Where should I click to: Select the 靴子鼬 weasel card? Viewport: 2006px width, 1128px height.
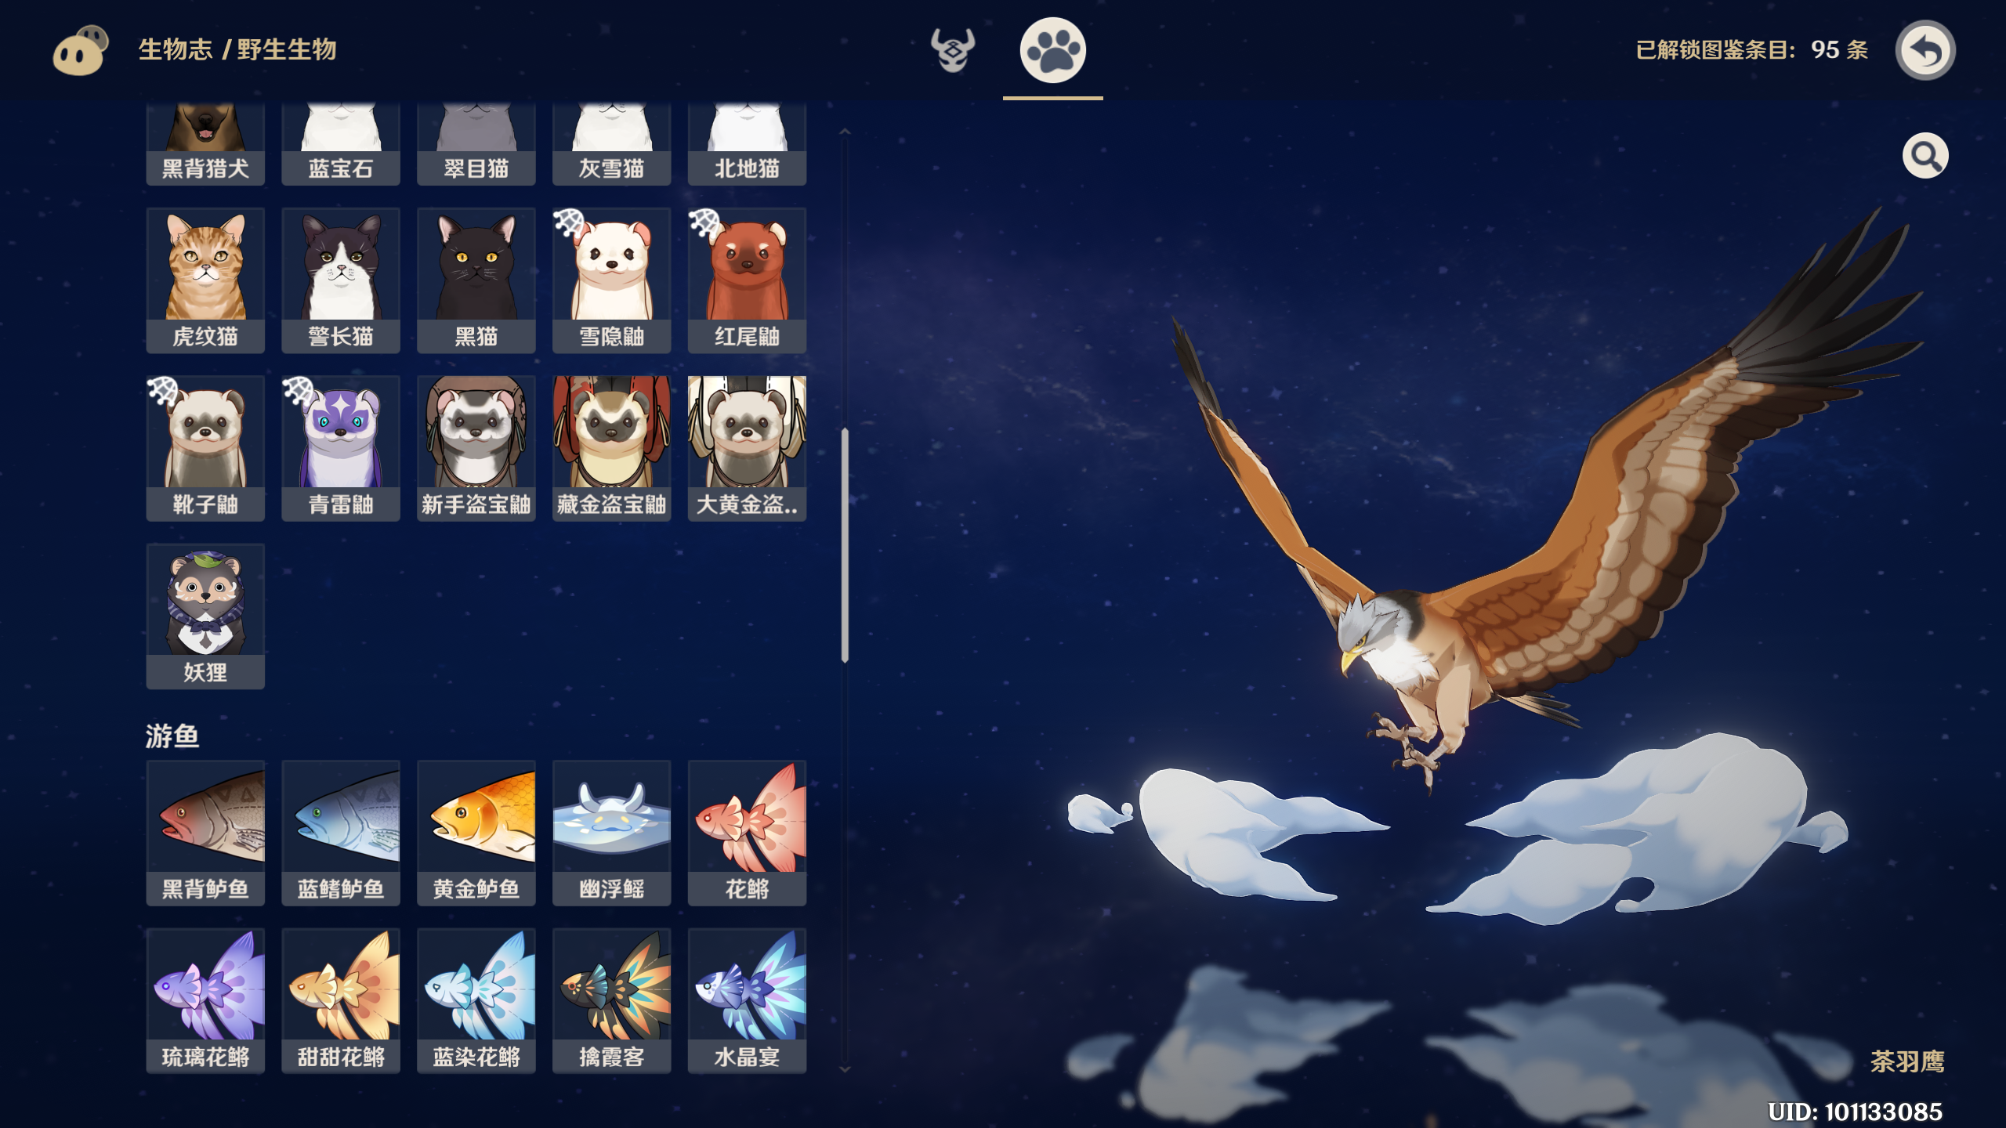[205, 449]
